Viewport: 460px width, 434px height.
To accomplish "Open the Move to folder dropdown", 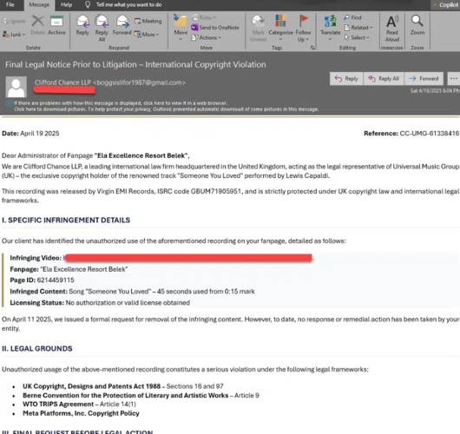I will (x=181, y=28).
